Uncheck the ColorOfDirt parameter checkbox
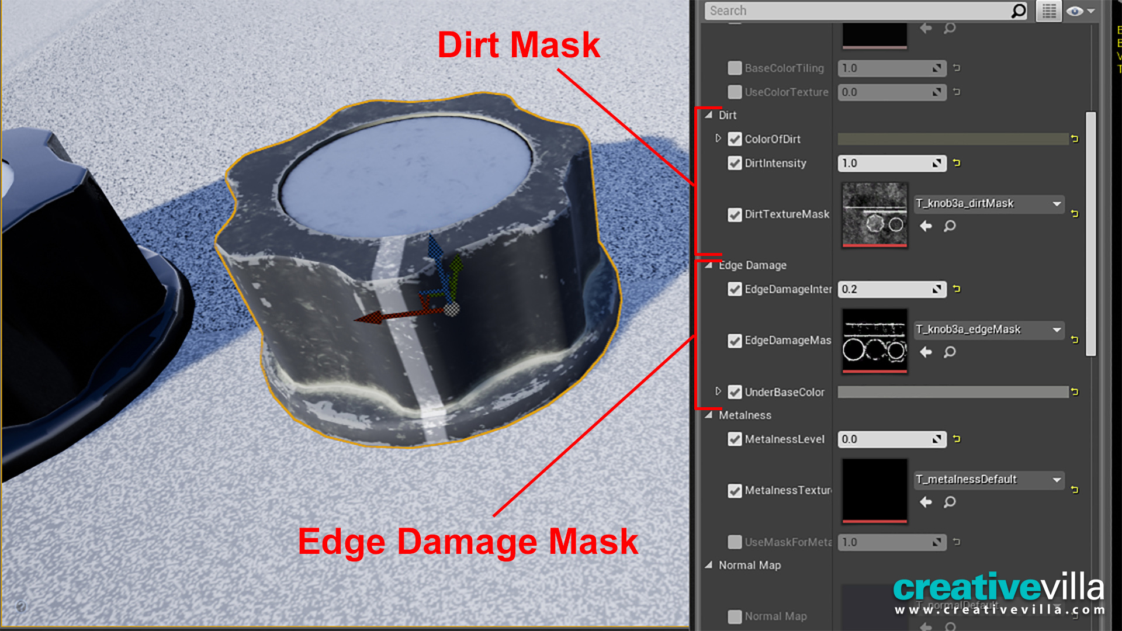 pos(735,139)
